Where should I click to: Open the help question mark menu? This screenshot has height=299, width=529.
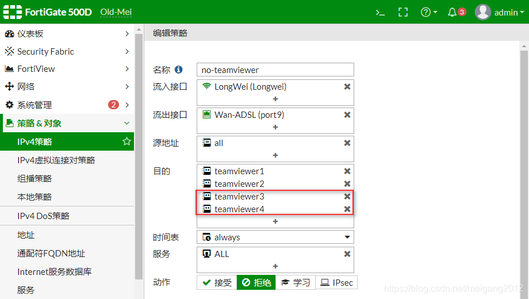pos(429,13)
